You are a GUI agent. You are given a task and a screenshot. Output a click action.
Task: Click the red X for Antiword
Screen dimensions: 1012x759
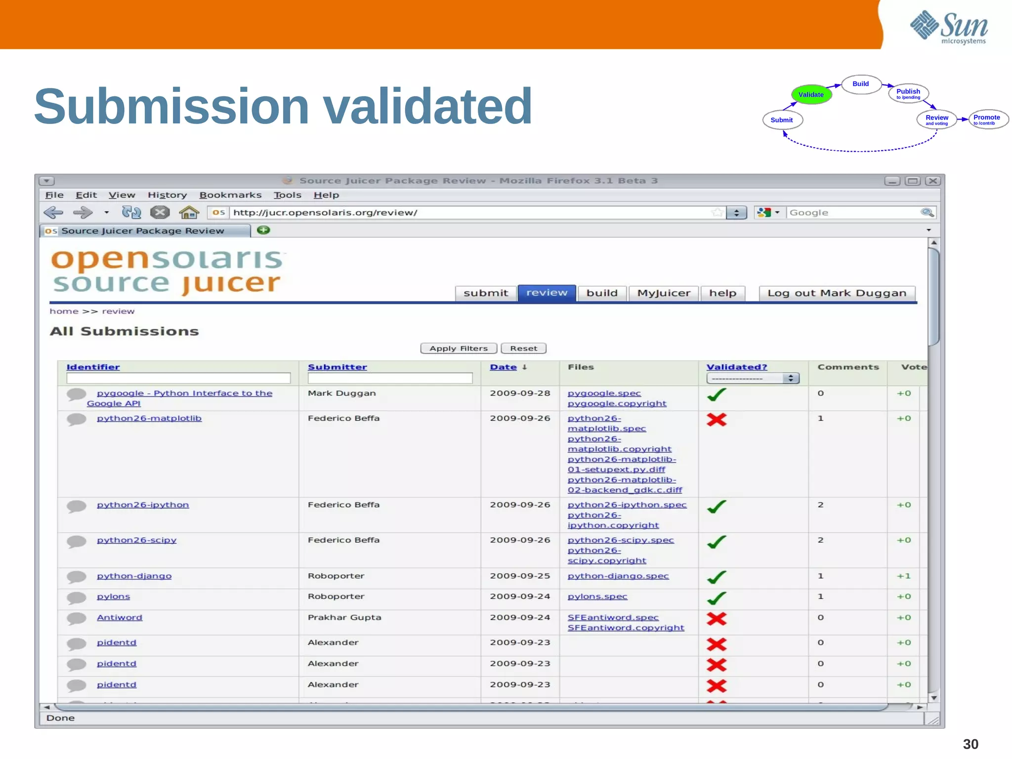coord(717,619)
